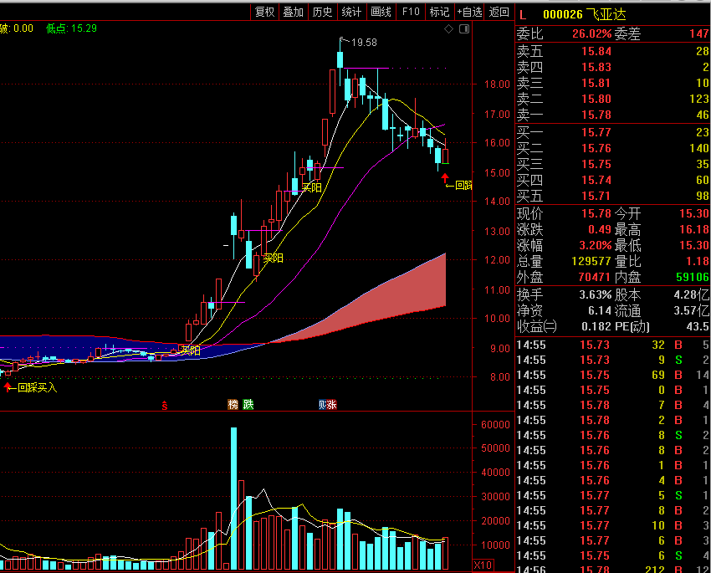Screen dimensions: 711x573
Task: Click the 14:55 trade row with volume 32
Action: [613, 345]
